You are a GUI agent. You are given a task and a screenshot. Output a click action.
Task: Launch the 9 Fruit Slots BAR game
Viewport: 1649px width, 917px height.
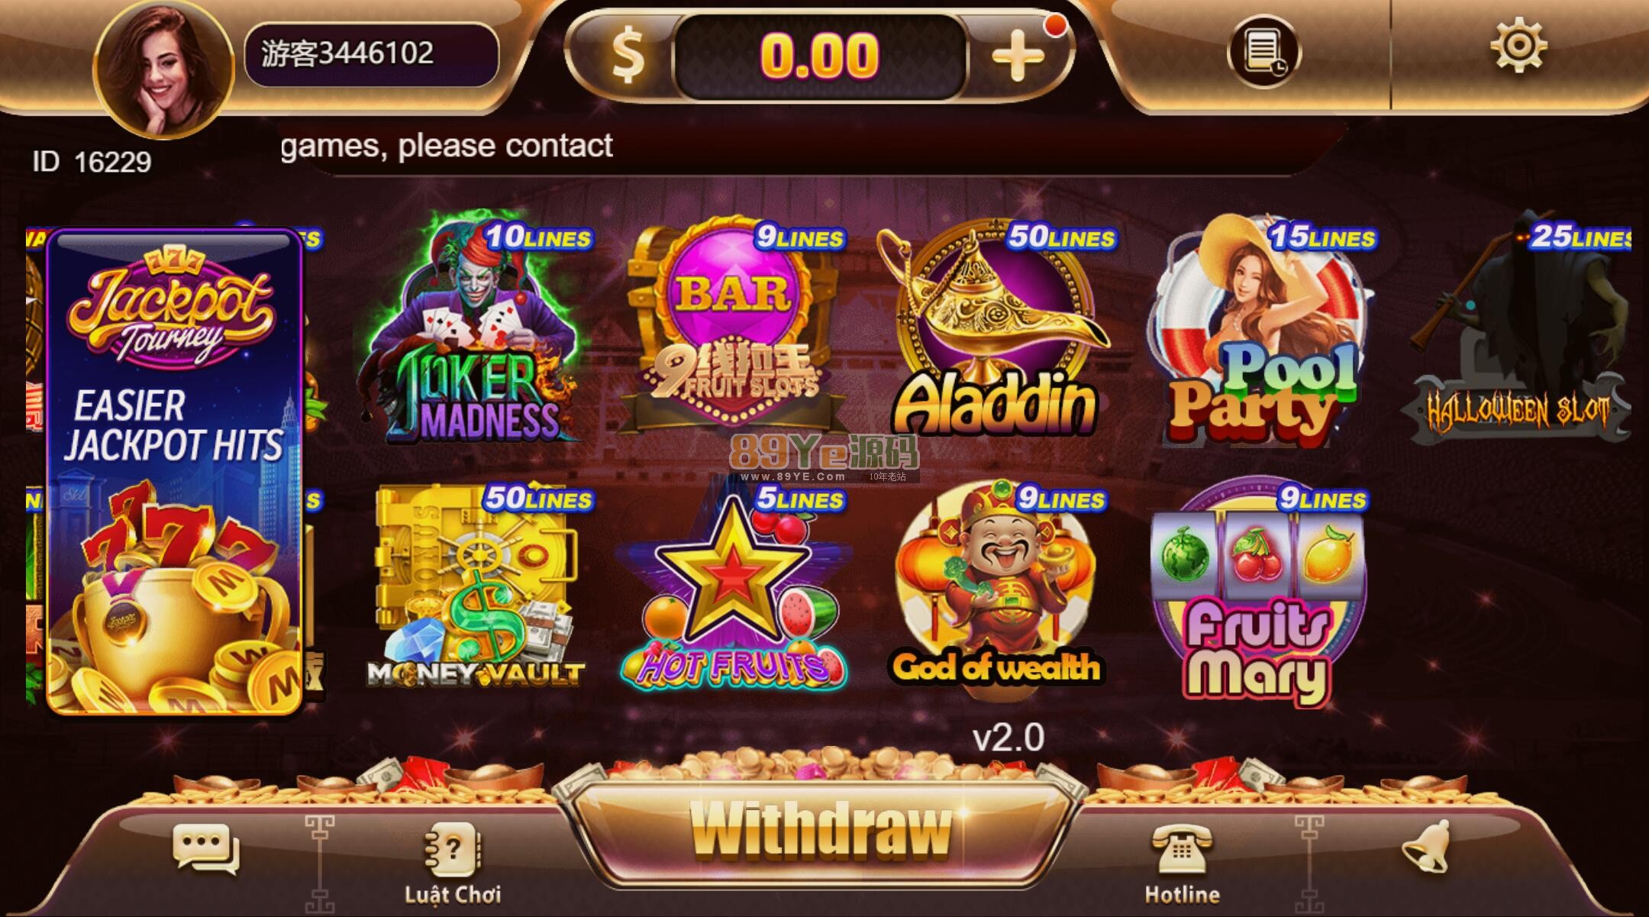(734, 327)
